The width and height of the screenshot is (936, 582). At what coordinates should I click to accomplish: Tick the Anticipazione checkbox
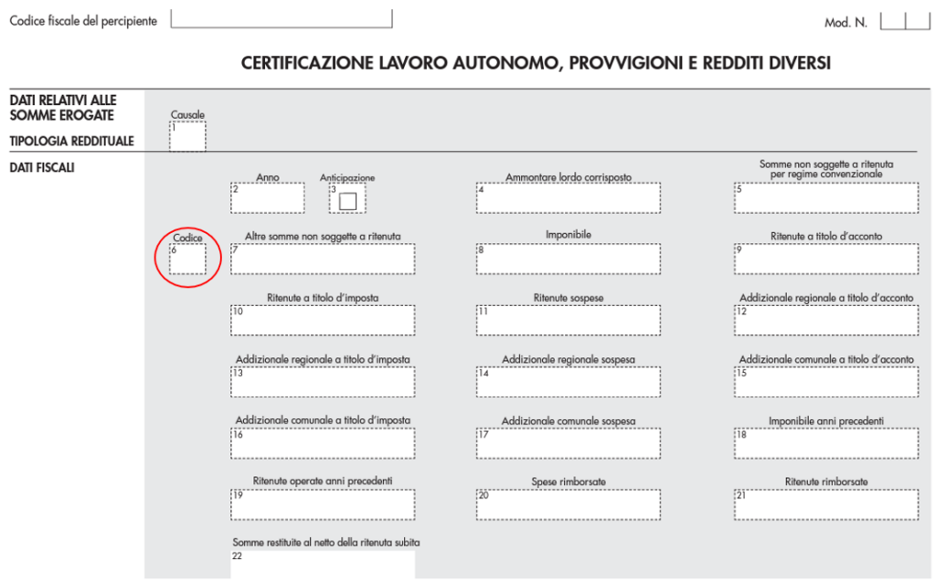[347, 201]
